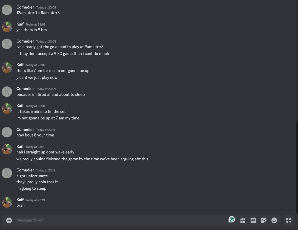Open Kaif's username above "nah i straight up"

click(20, 146)
